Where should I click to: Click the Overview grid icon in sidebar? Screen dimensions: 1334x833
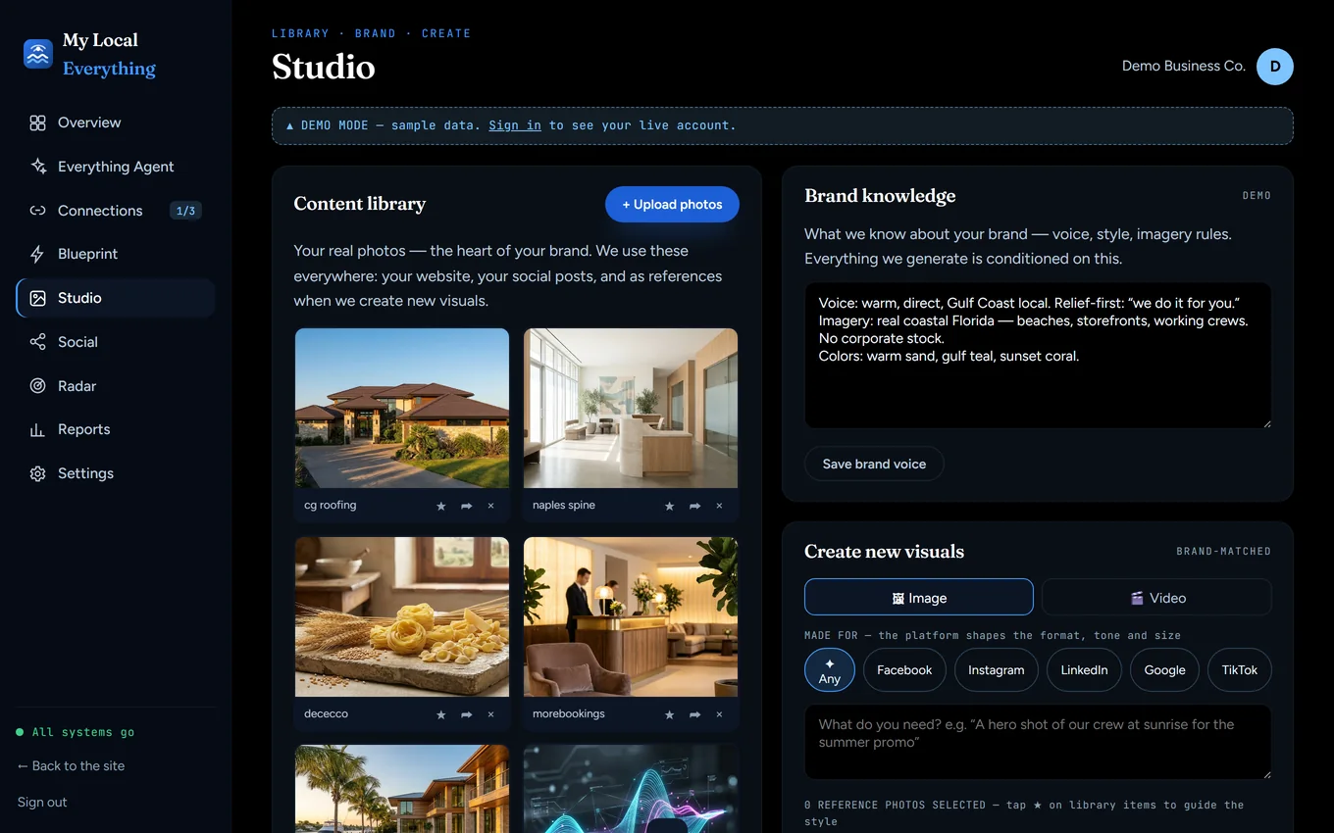tap(37, 122)
